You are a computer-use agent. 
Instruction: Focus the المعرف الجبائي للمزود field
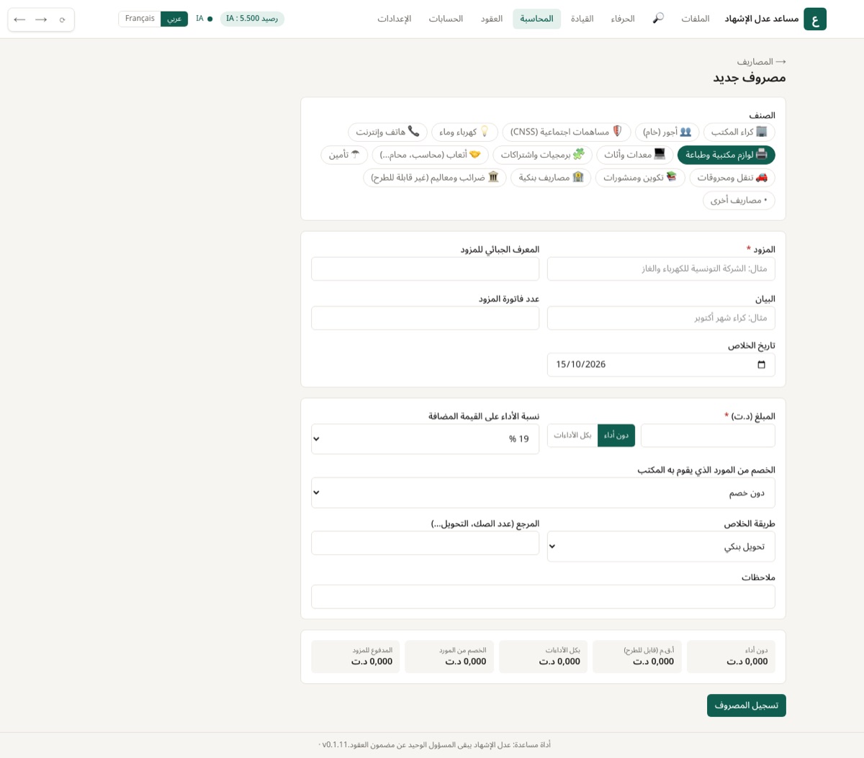(x=425, y=269)
